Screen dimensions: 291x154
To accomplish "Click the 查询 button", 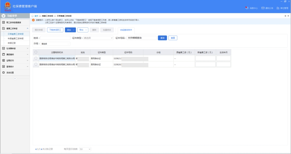I will (x=162, y=38).
